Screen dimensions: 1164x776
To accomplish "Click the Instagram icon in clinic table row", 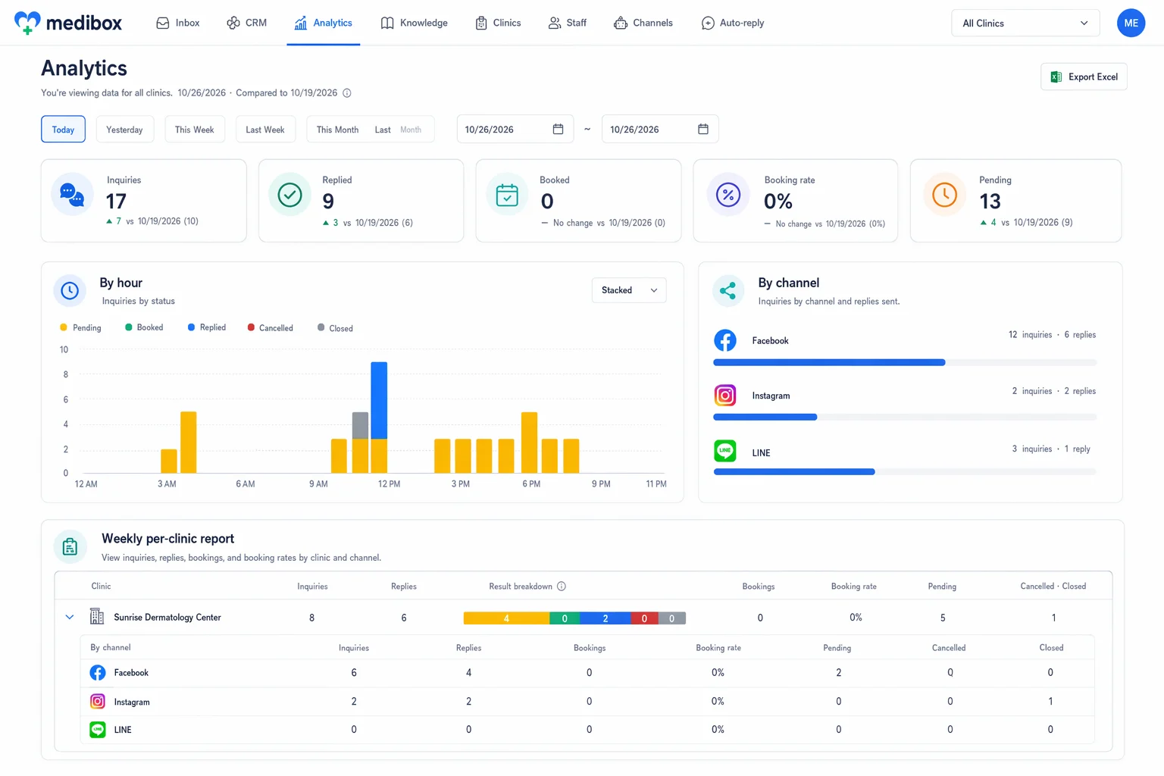I will pos(98,702).
